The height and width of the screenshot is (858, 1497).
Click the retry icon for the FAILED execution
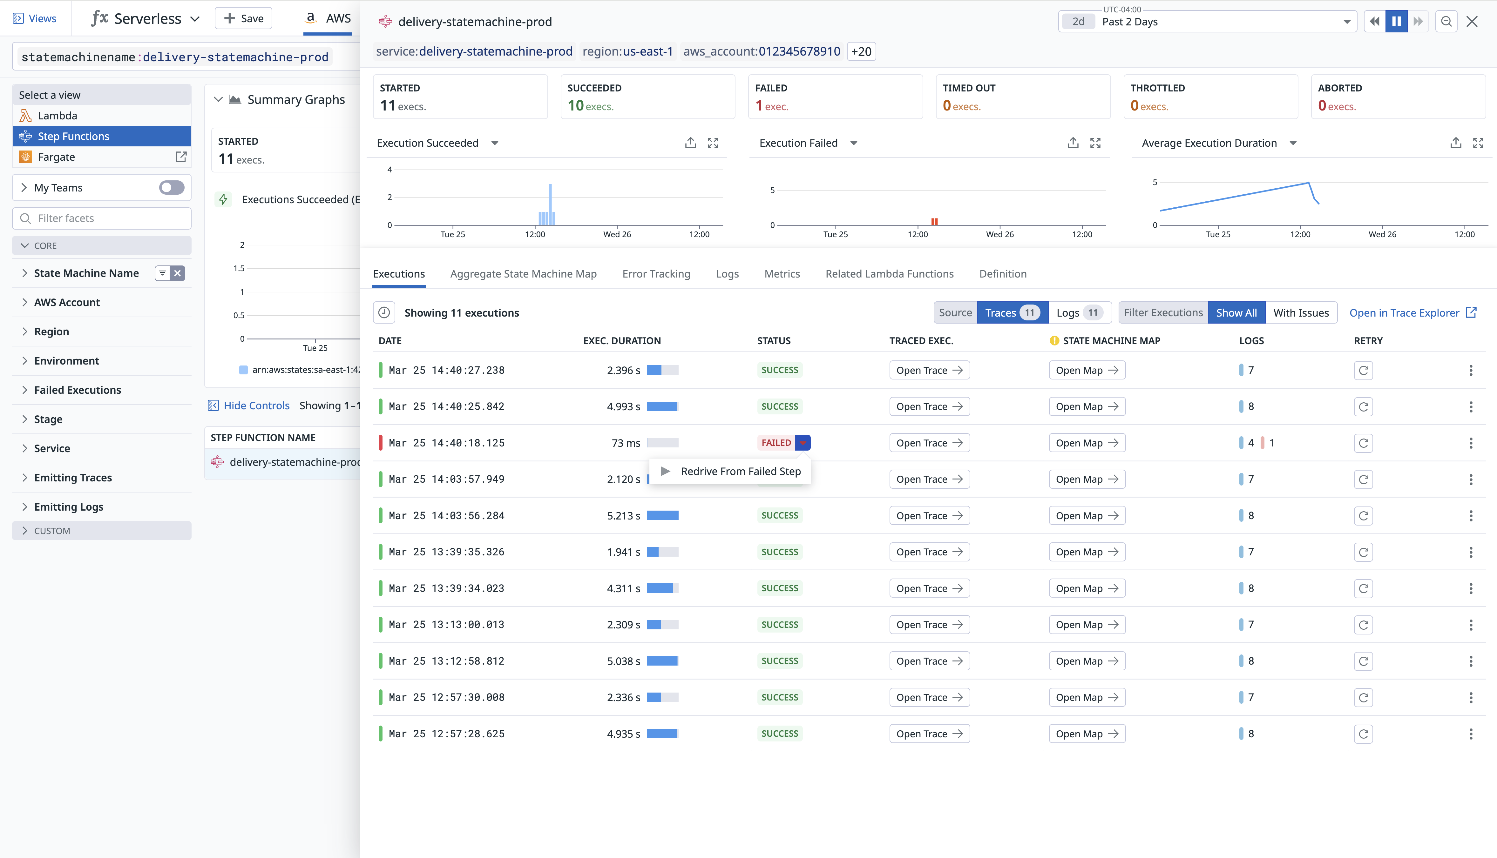[1363, 443]
